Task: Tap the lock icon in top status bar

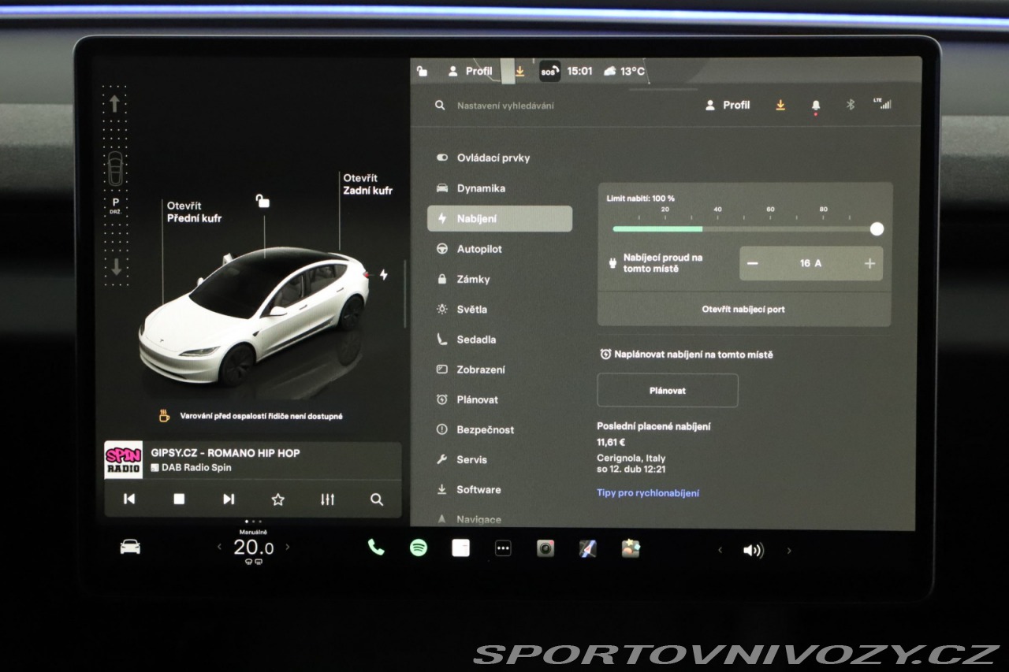Action: tap(423, 71)
